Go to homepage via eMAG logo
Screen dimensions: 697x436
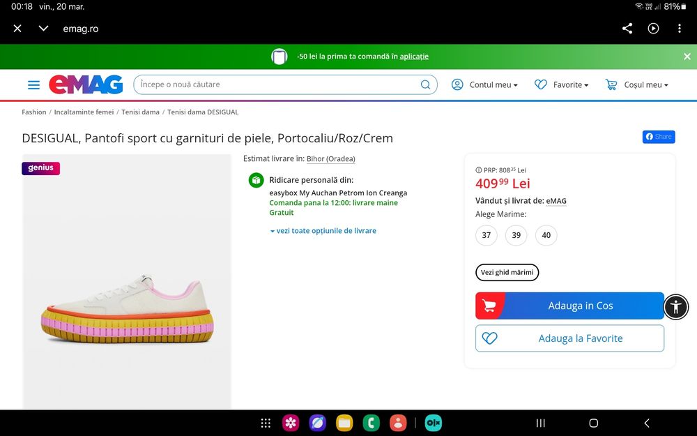click(86, 84)
